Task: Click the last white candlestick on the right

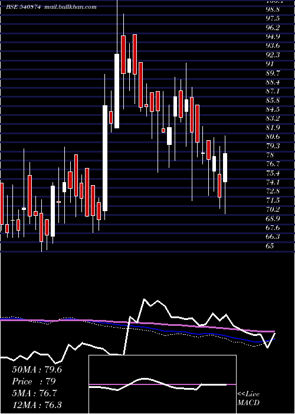Action: [225, 167]
